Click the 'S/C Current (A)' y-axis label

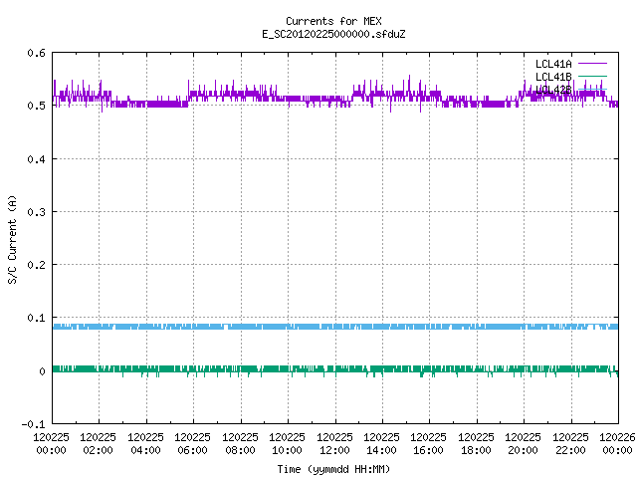point(12,240)
